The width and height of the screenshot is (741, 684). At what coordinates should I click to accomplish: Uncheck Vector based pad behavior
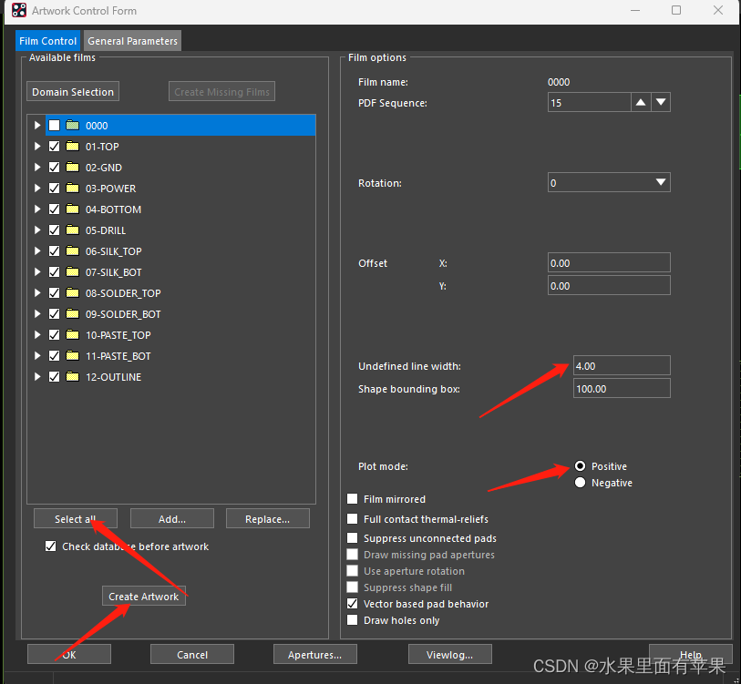click(353, 604)
